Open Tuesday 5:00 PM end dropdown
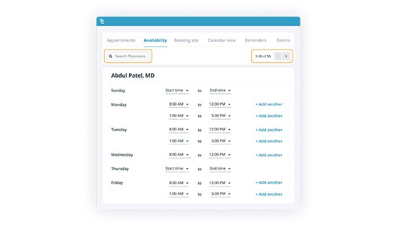The height and width of the screenshot is (226, 396). [221, 141]
